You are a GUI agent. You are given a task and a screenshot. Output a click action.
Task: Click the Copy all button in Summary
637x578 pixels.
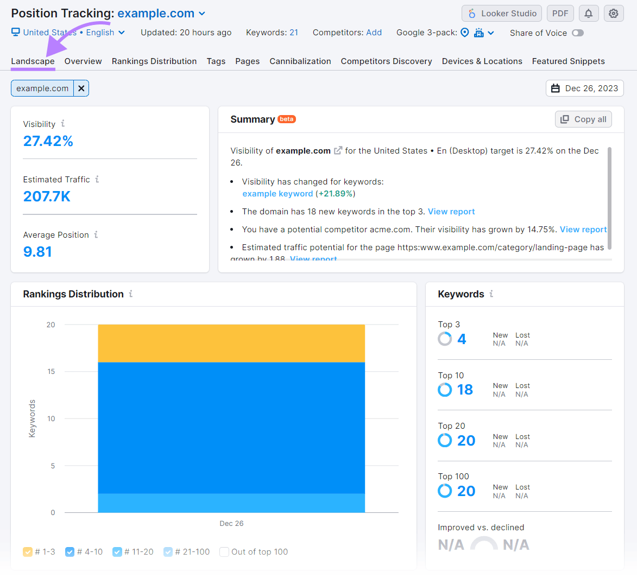point(583,119)
